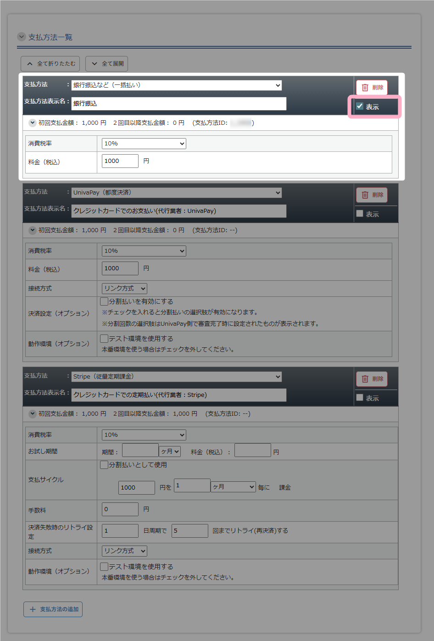
Task: Open 銀行振込など（一括払い） payment method dropdown
Action: pos(177,85)
